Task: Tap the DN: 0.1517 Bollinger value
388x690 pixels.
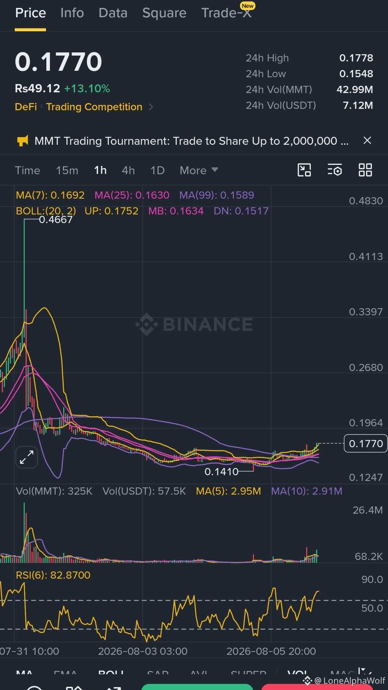Action: (241, 211)
